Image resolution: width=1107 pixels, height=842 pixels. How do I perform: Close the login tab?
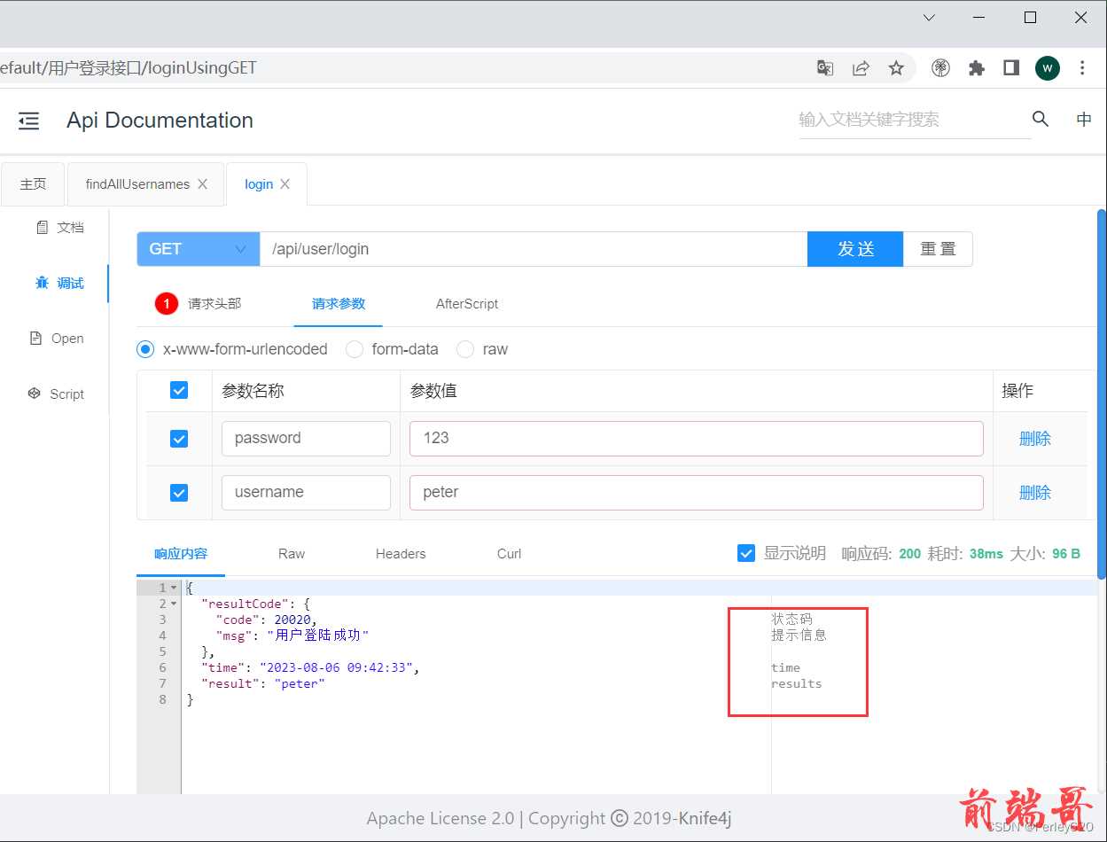tap(285, 184)
